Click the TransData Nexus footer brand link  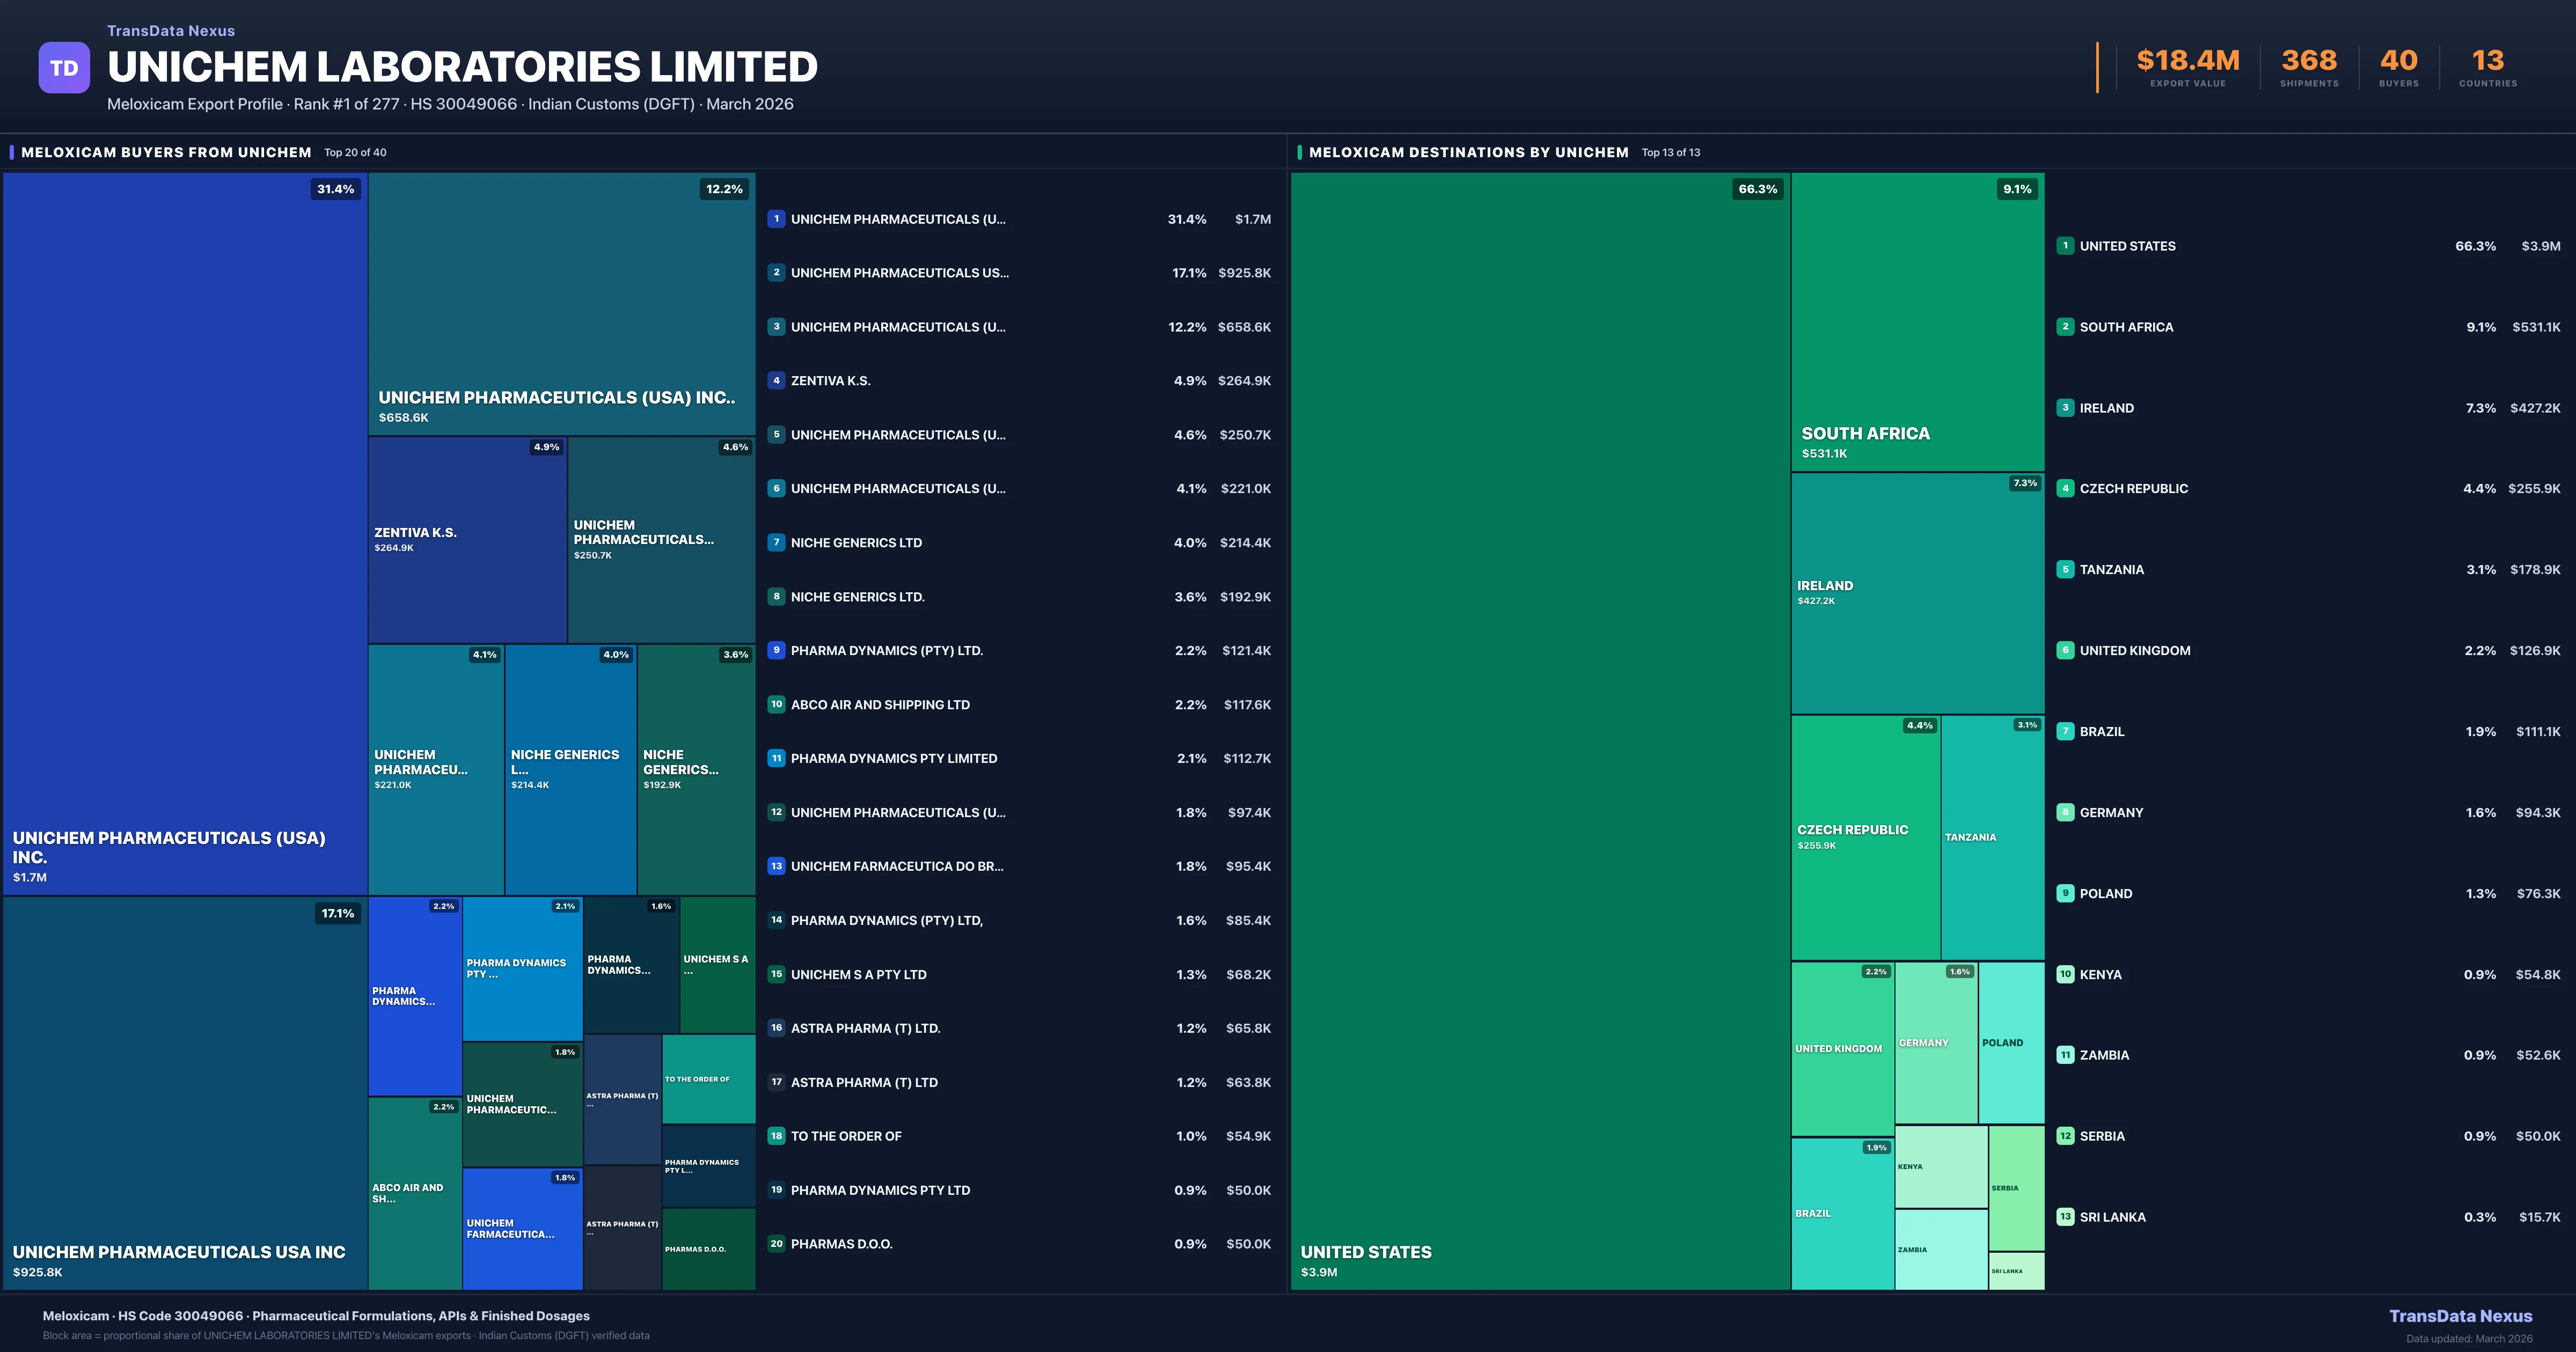click(2460, 1316)
